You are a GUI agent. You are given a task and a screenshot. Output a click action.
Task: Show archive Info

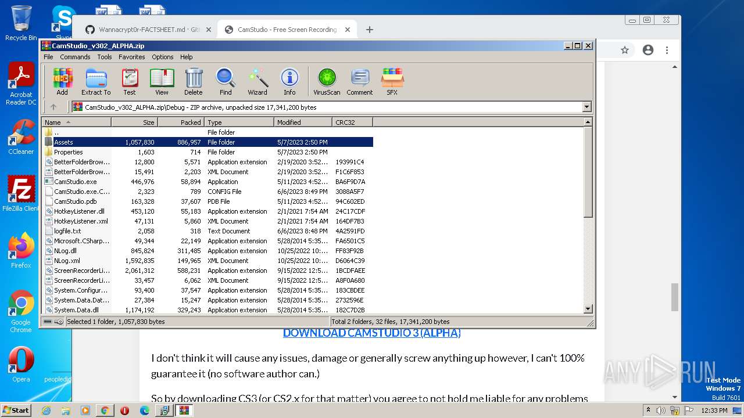pyautogui.click(x=289, y=81)
